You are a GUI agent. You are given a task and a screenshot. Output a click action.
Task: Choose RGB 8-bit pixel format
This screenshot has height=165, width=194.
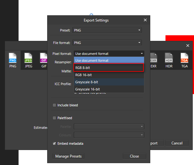click(109, 68)
